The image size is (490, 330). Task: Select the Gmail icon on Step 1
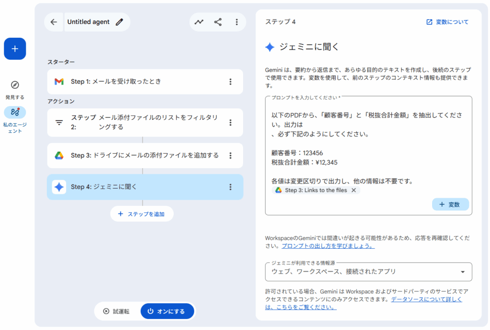[59, 82]
